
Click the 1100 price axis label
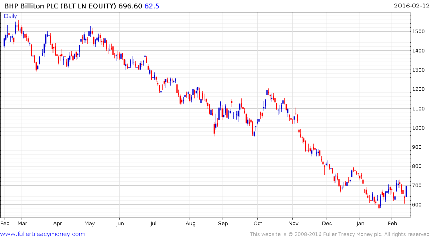tap(418, 109)
